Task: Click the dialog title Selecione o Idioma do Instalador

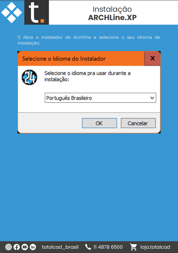Action: pos(64,59)
